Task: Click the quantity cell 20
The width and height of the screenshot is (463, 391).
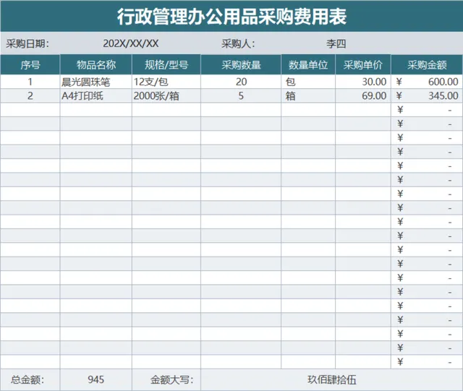Action: (x=241, y=82)
